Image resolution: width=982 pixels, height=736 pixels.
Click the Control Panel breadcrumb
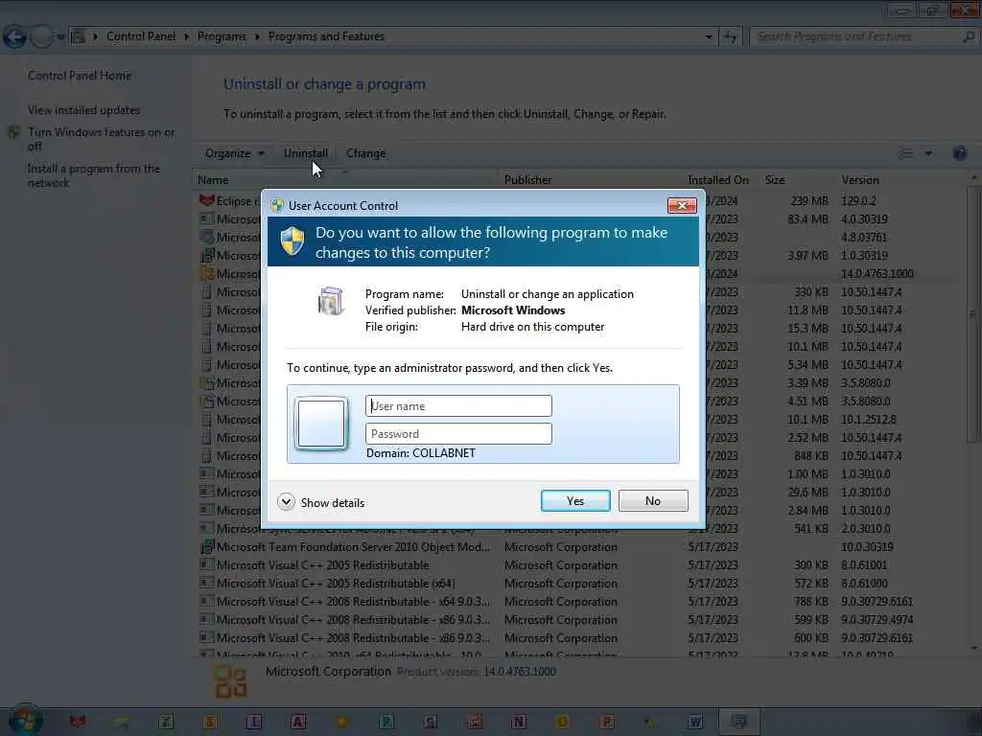click(x=141, y=36)
